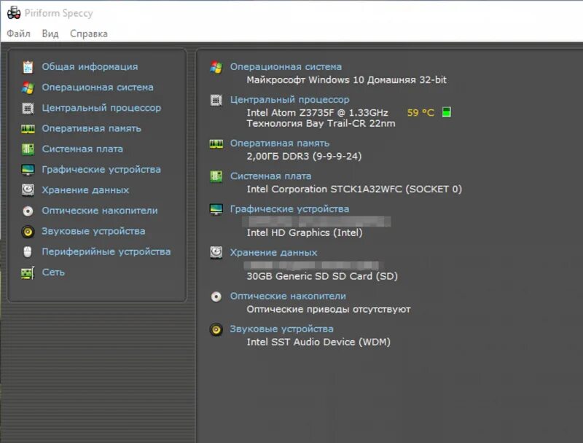Click the monitor icon in the summary
Screen dimensions: 583x443
click(x=216, y=210)
